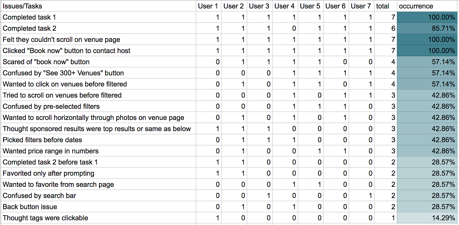Click the User 4 column header
The width and height of the screenshot is (459, 225).
[284, 6]
